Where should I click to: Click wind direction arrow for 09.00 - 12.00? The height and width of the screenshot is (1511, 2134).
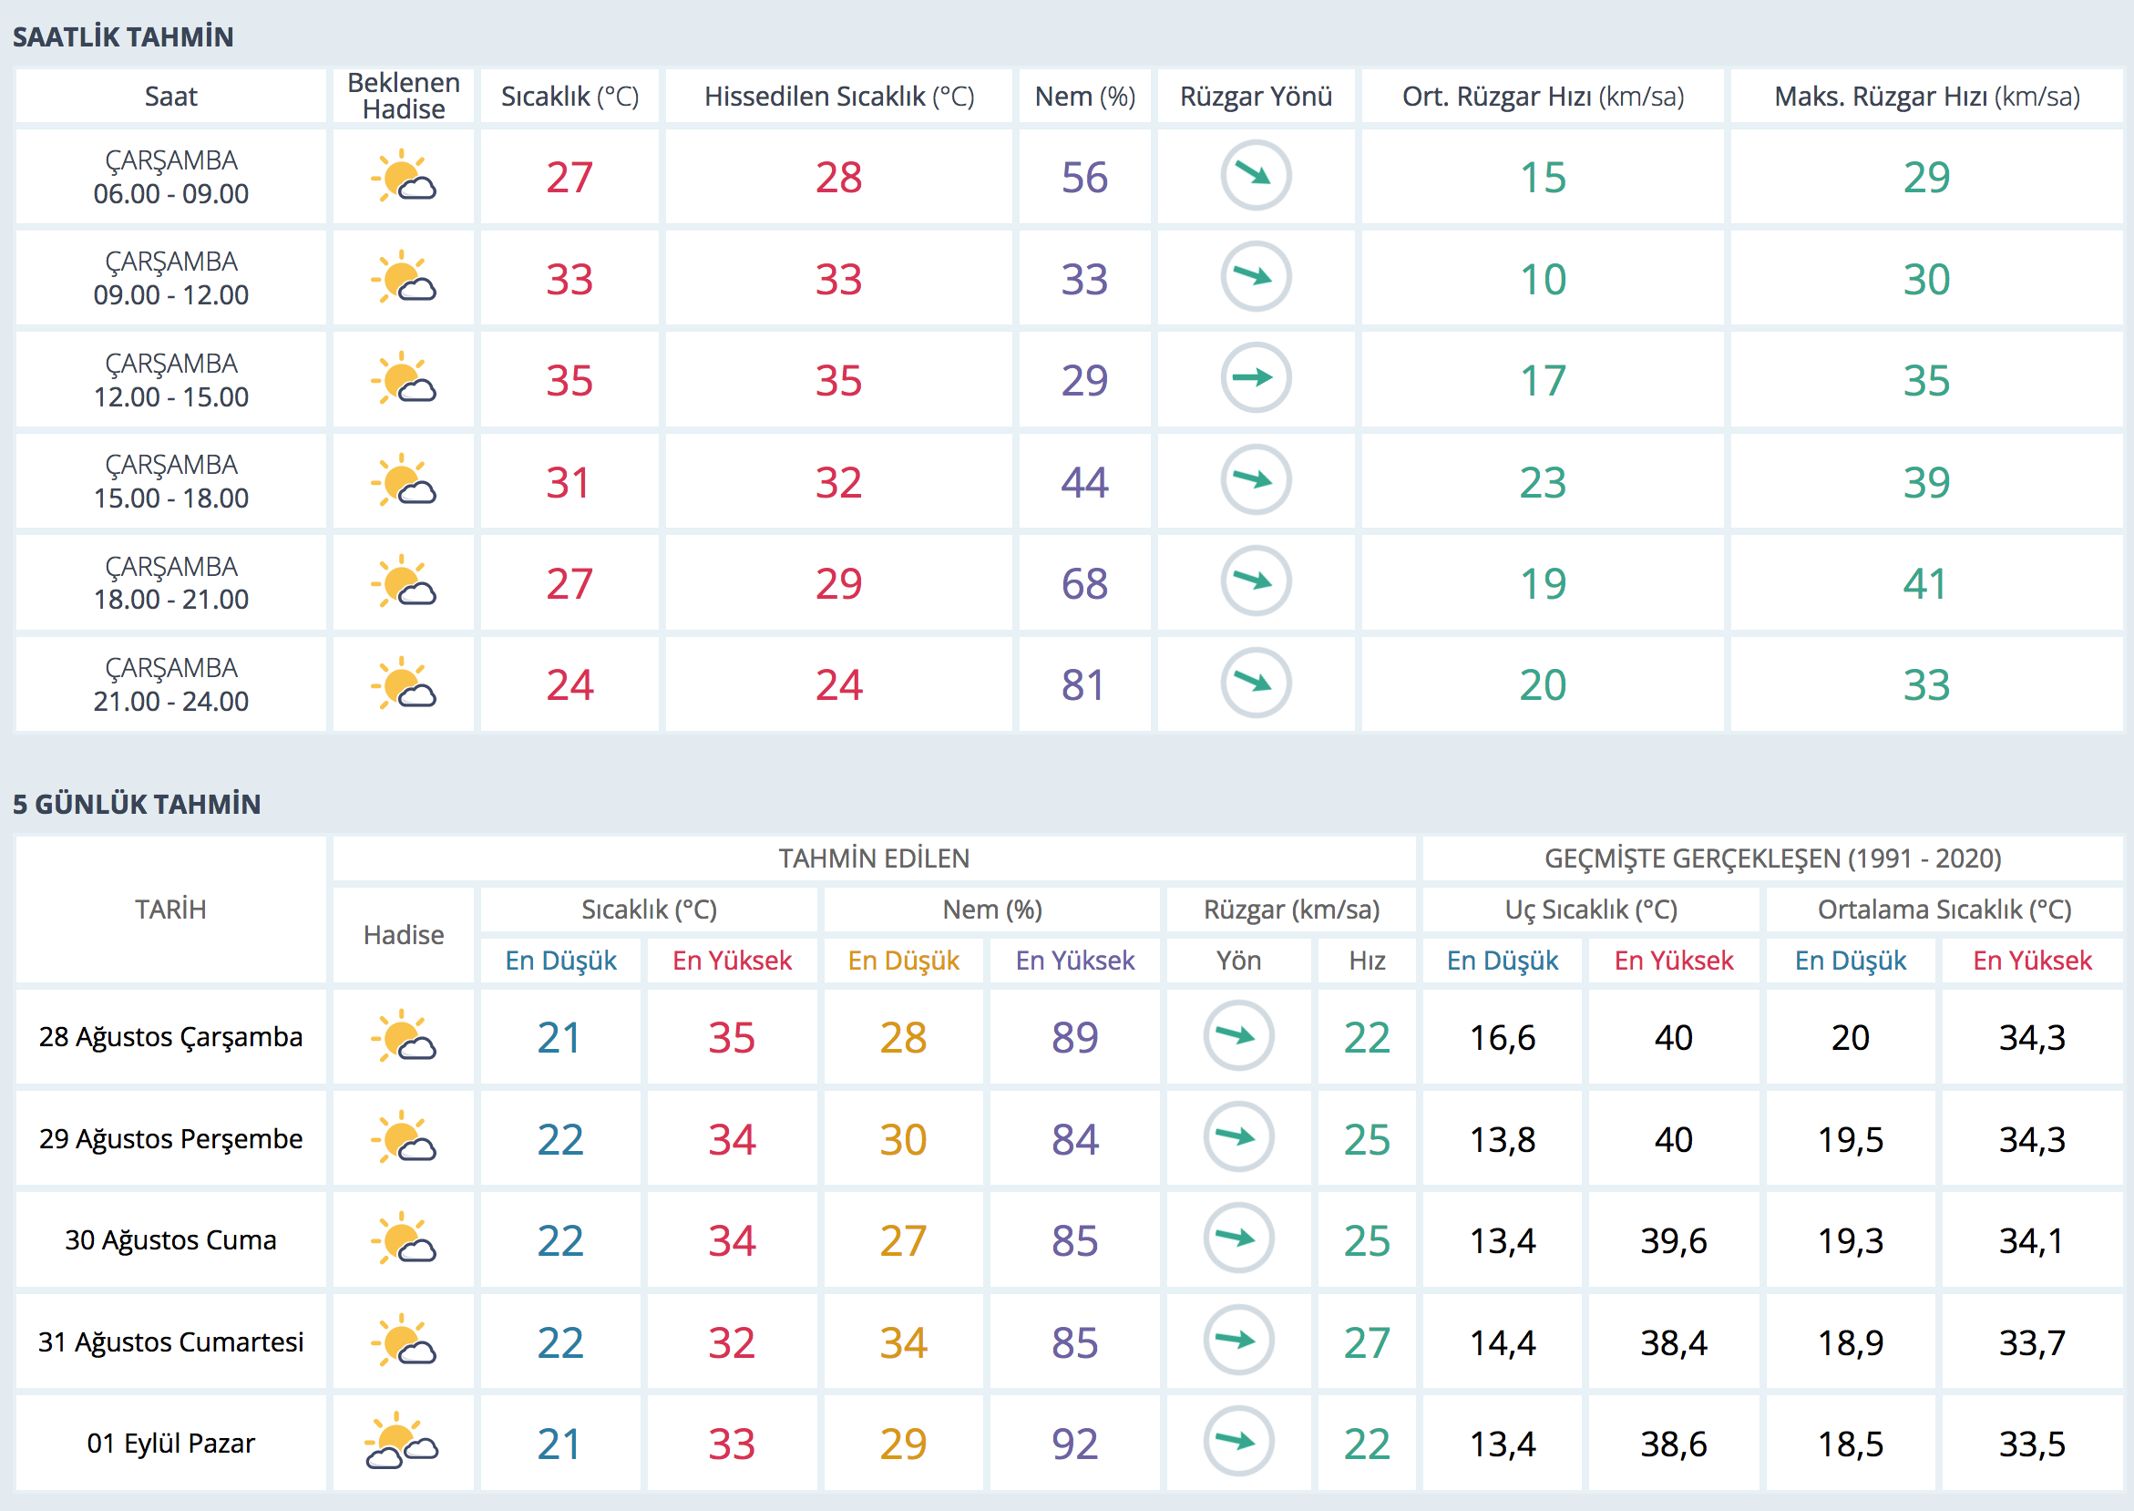click(1255, 277)
